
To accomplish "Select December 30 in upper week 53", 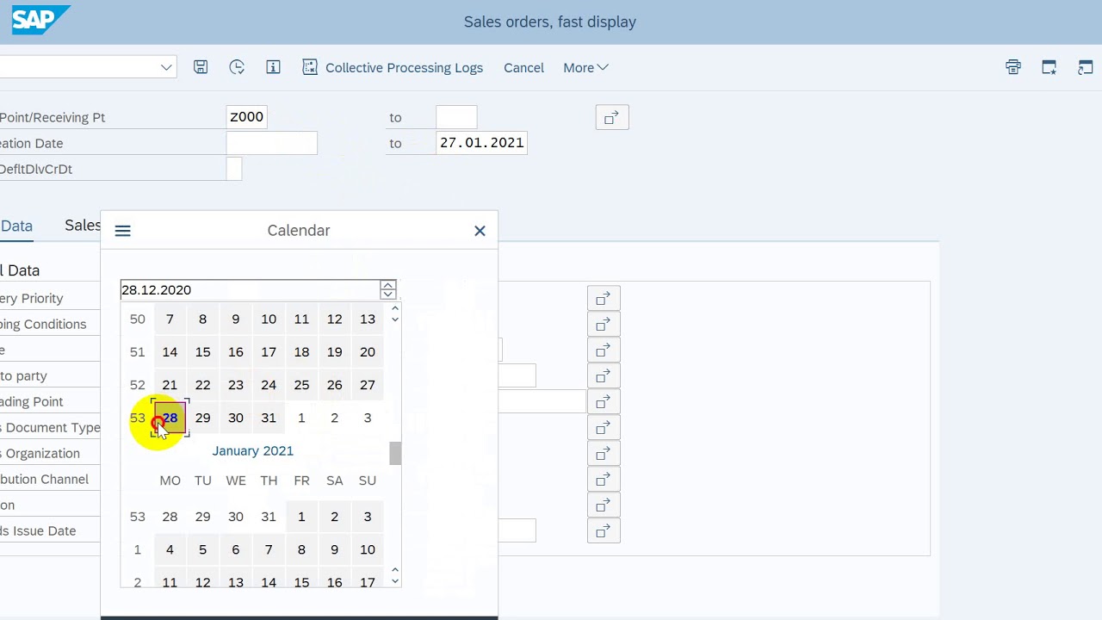I will tap(236, 418).
